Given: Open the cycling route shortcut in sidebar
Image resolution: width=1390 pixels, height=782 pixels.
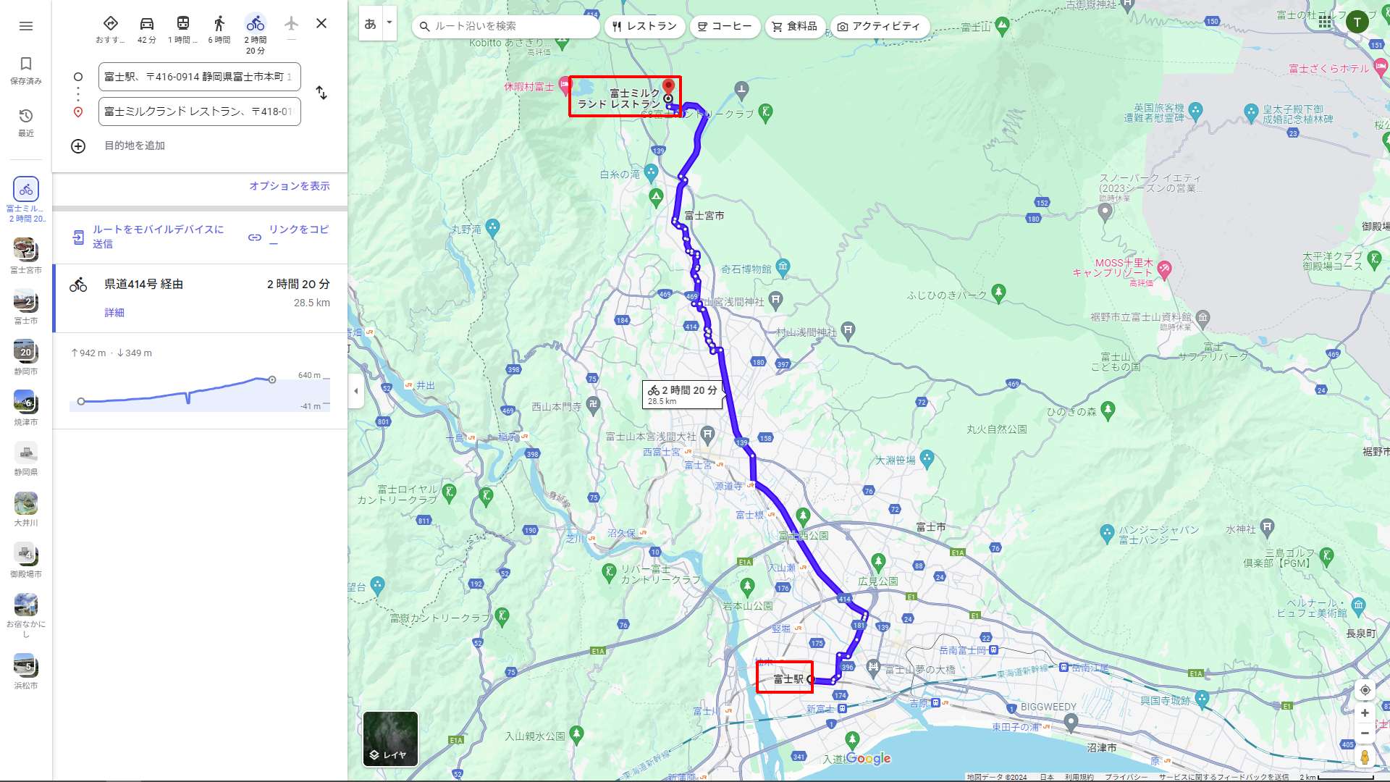Looking at the screenshot, I should 26,199.
